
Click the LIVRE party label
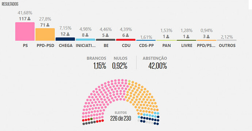pos(187,45)
